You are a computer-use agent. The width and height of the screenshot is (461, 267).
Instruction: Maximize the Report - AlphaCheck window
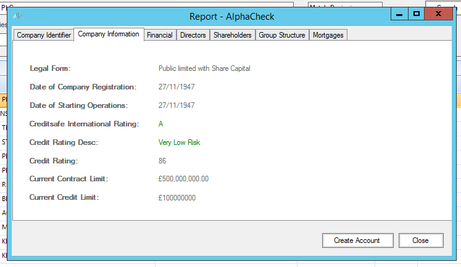417,14
